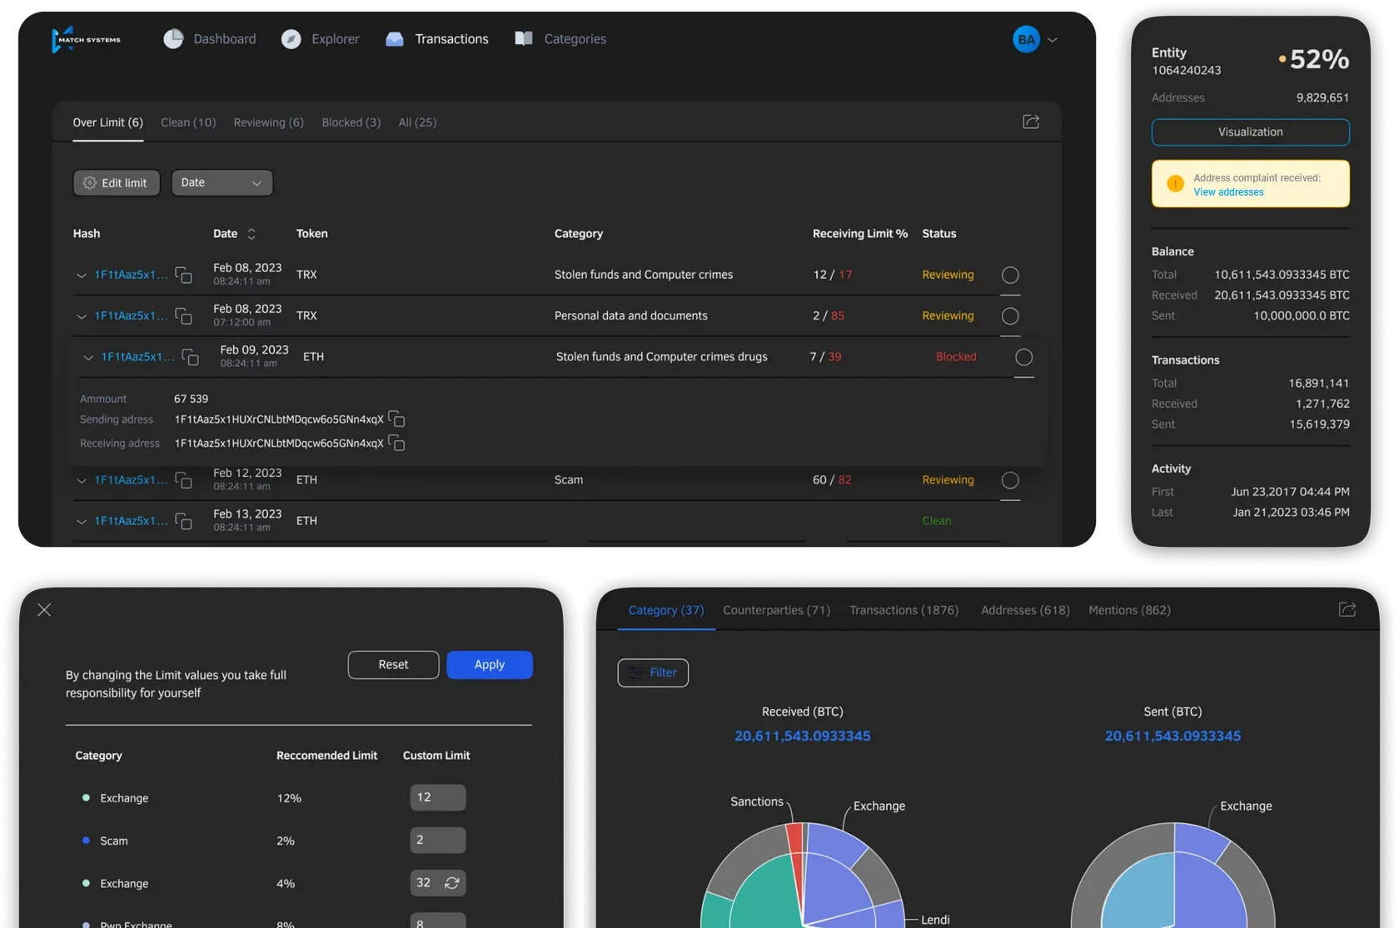Switch to the Blocked (3) tab
Screen dimensions: 1399x928
pyautogui.click(x=351, y=122)
